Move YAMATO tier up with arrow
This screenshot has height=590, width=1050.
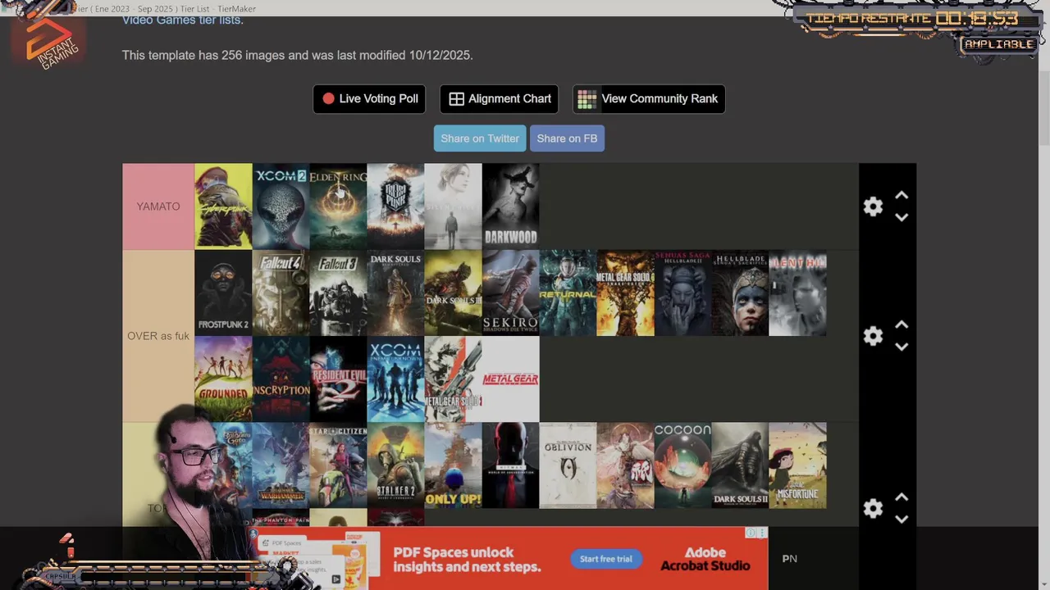(902, 195)
